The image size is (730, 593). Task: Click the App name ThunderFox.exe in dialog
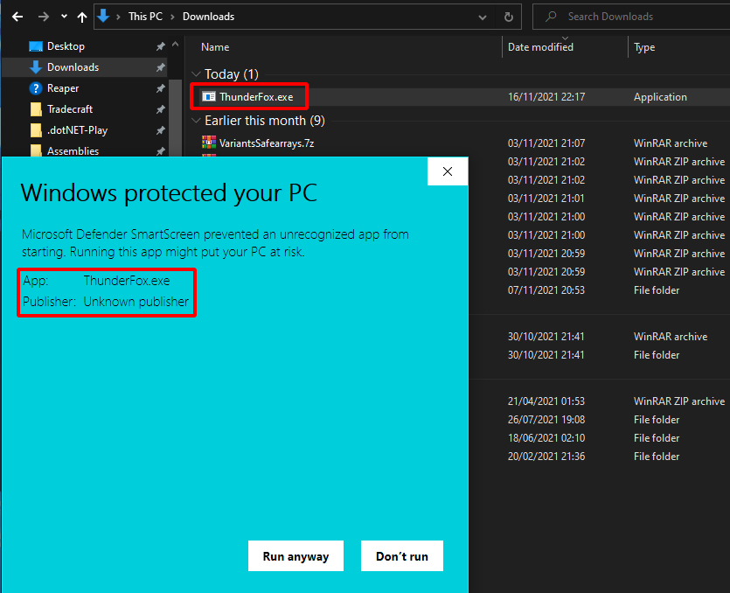[127, 281]
